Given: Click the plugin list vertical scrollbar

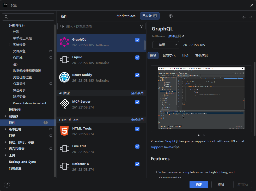Looking at the screenshot, I should (145, 45).
